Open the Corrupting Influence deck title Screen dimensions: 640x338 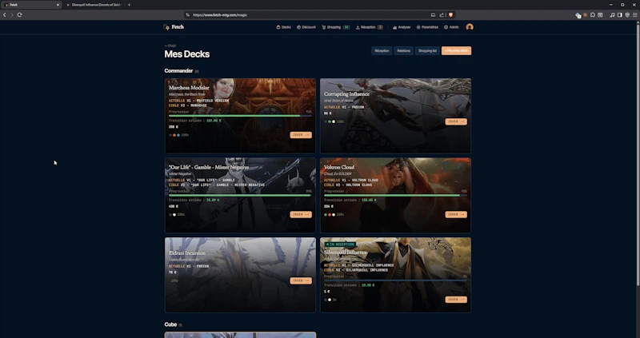pos(346,94)
